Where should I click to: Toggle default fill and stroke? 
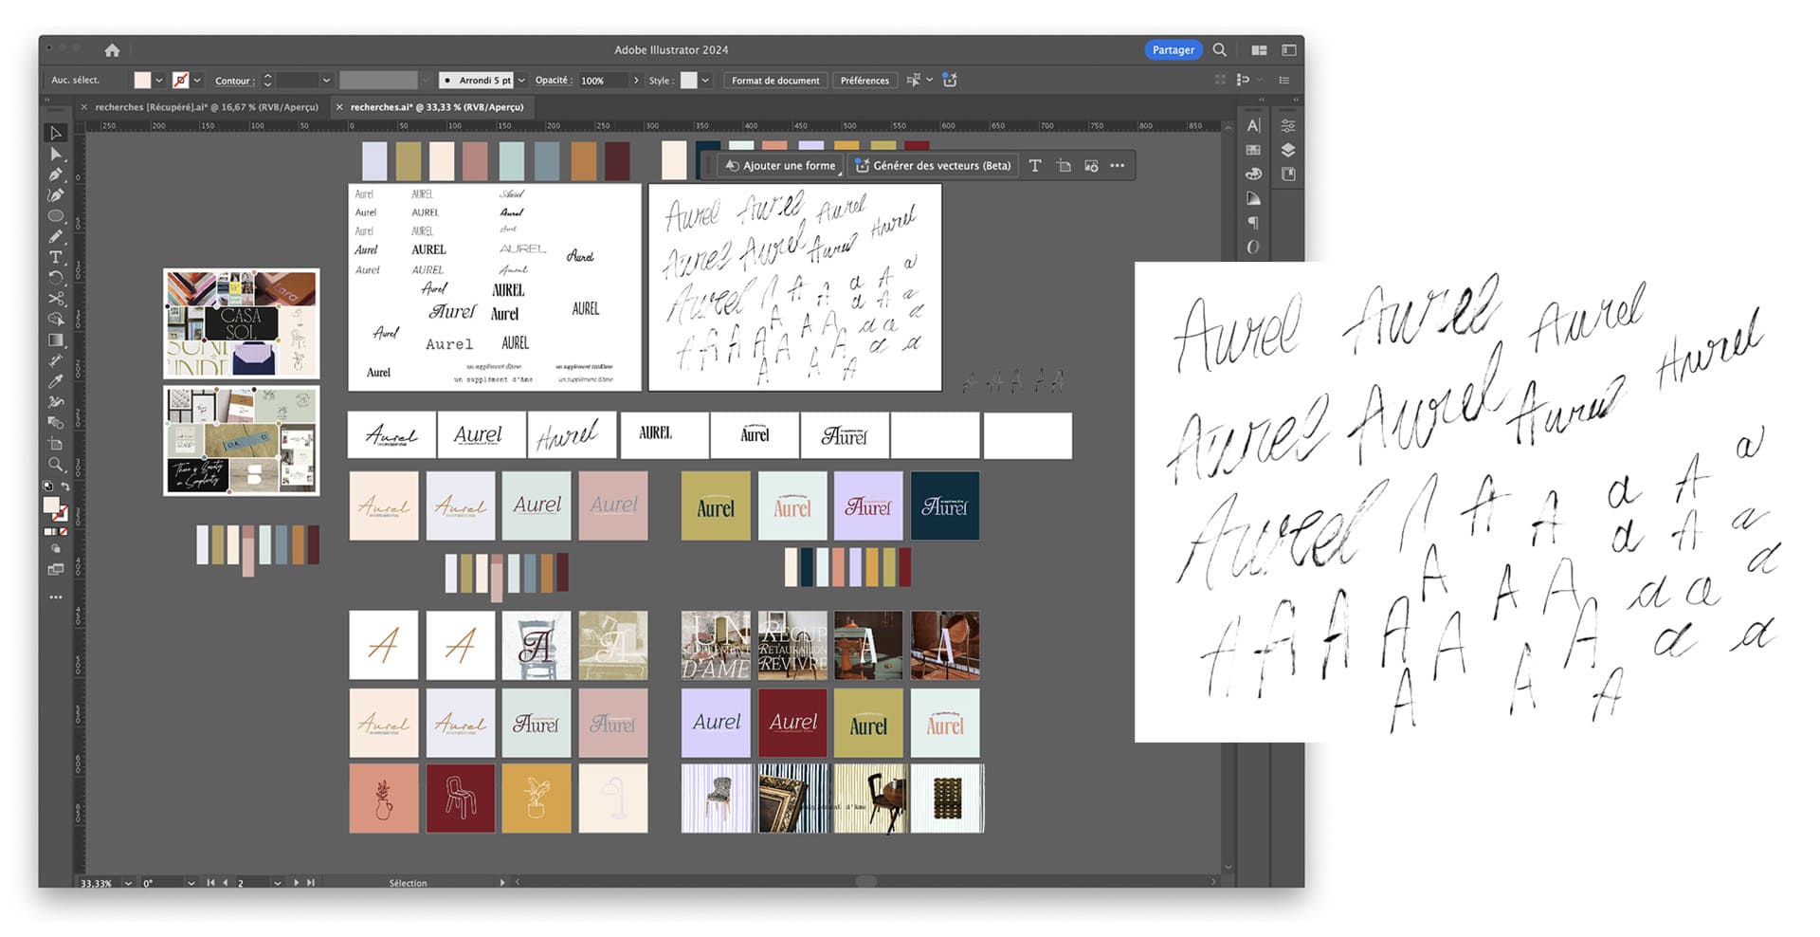coord(48,487)
